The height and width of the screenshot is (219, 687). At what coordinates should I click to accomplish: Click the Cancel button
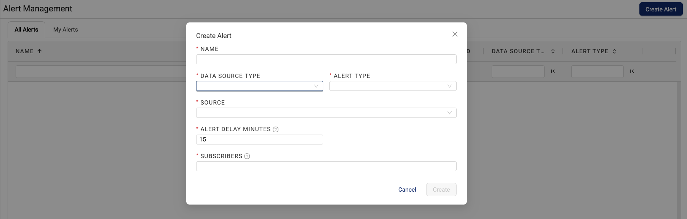407,190
